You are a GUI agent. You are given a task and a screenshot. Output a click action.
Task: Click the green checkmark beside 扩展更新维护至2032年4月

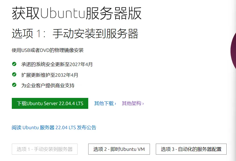[x=14, y=74]
